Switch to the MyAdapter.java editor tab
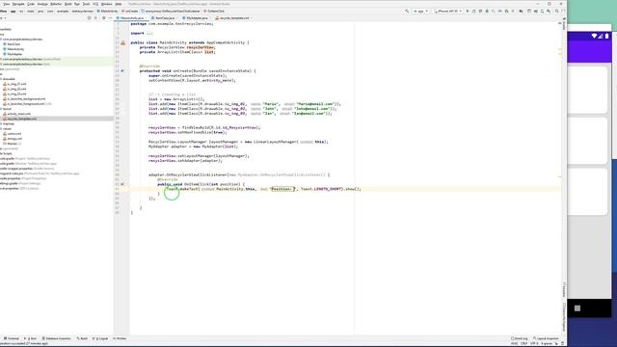The image size is (617, 347). click(197, 18)
